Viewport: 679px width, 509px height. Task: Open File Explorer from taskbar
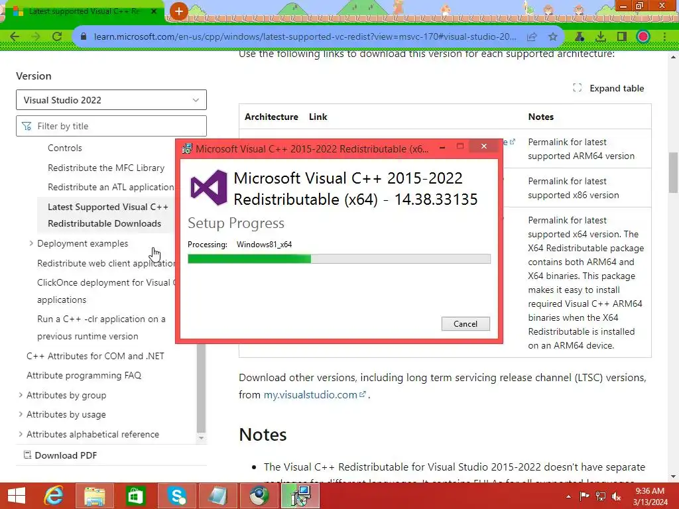94,496
